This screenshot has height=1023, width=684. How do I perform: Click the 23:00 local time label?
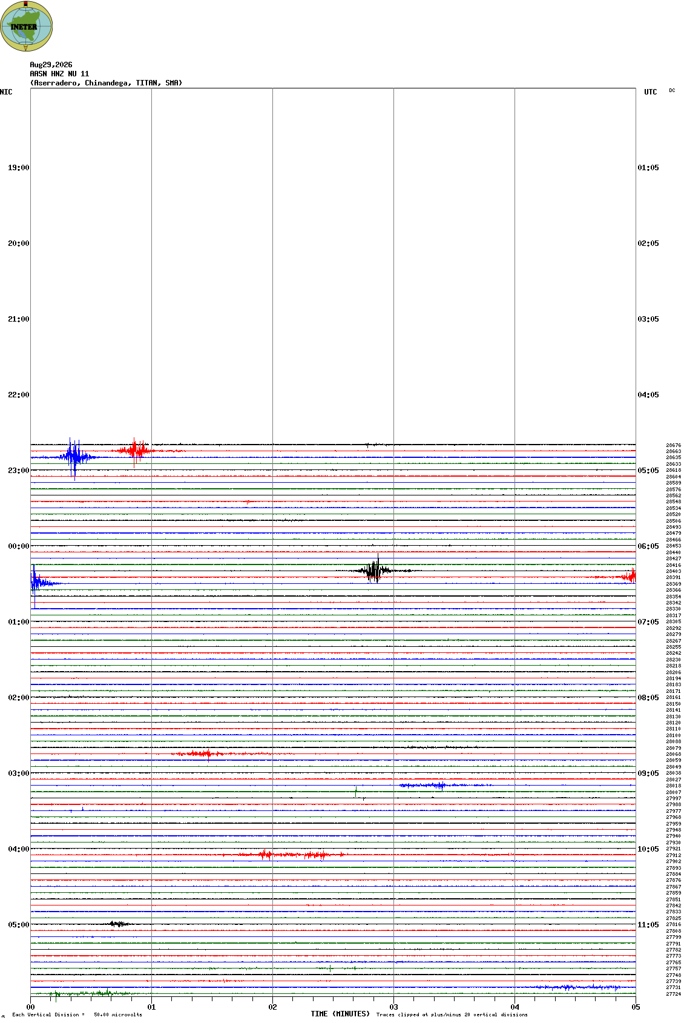[18, 471]
